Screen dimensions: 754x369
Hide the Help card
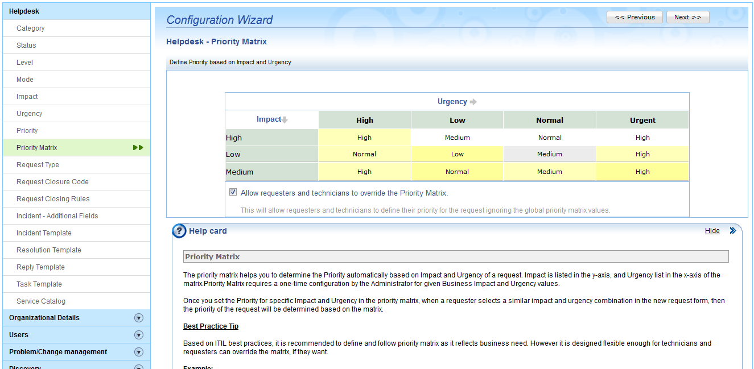pos(712,231)
